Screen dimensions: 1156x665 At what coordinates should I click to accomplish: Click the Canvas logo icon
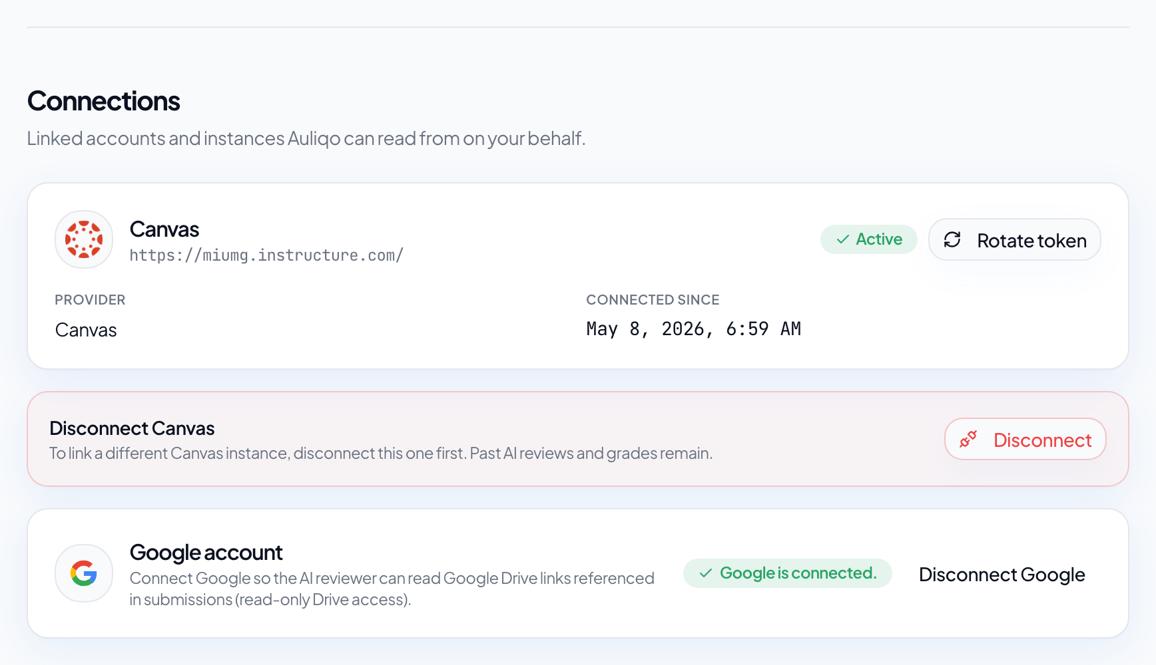point(84,239)
